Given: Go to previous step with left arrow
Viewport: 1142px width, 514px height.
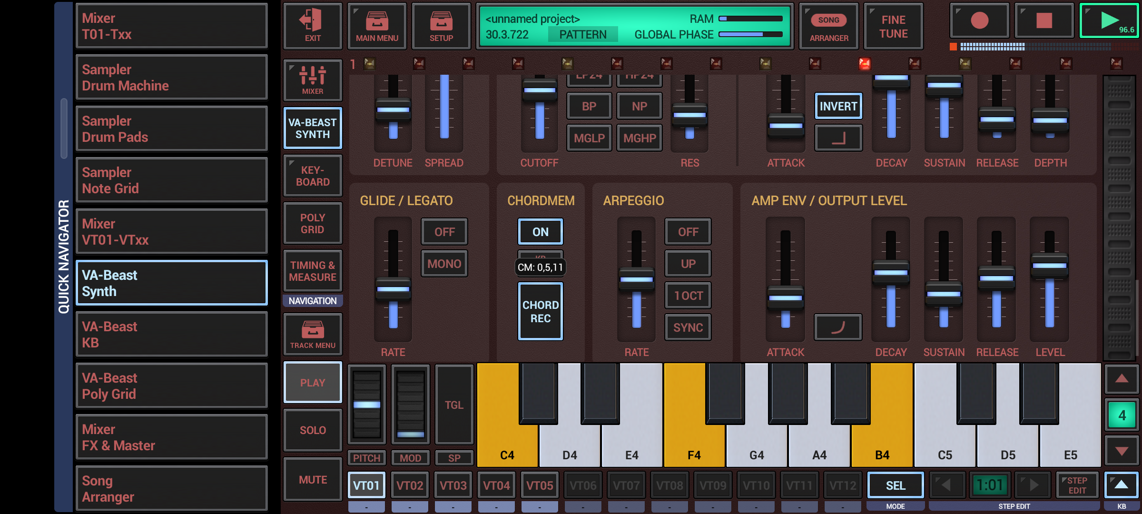Looking at the screenshot, I should (x=947, y=485).
